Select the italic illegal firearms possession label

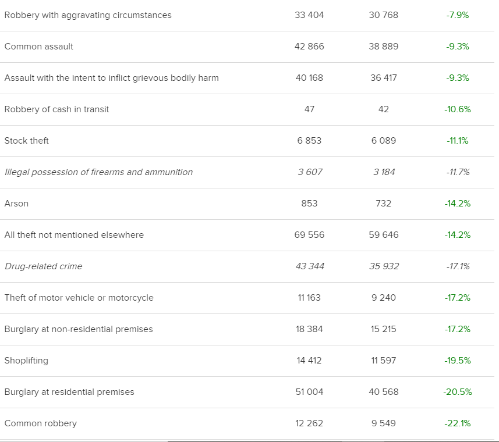pyautogui.click(x=98, y=172)
